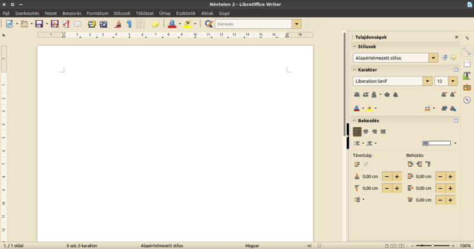Screen dimensions: 474x249
Task: Open the Formátum menu
Action: [x=97, y=12]
